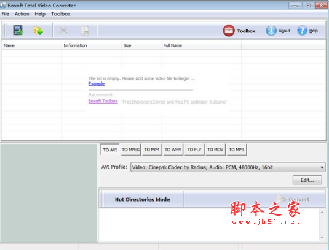Image resolution: width=329 pixels, height=250 pixels.
Task: Open the Toolbox menu
Action: (x=61, y=14)
